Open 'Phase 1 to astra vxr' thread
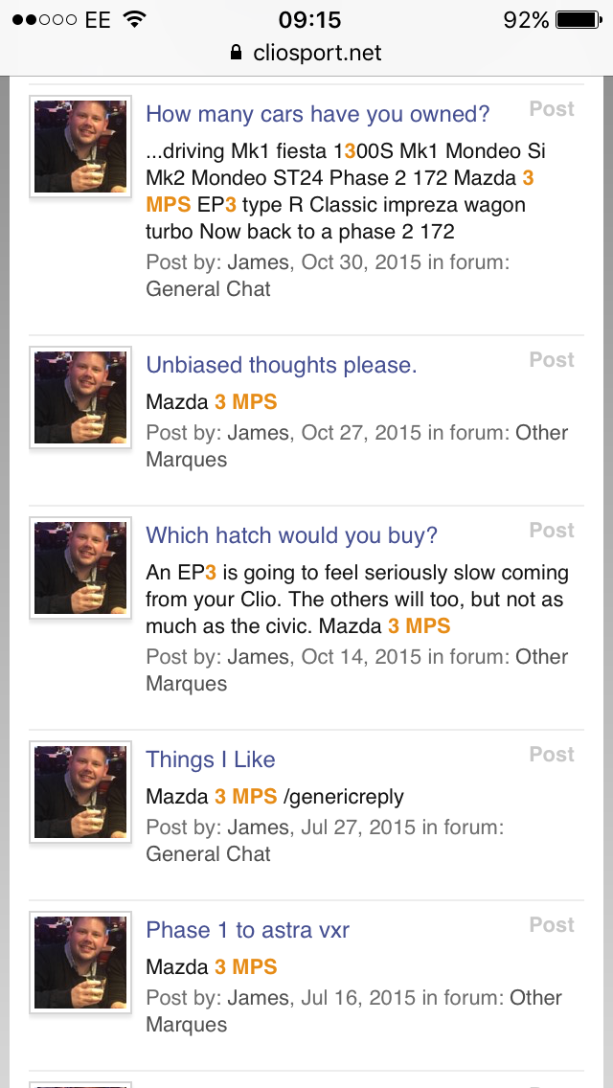The width and height of the screenshot is (613, 1088). [247, 930]
